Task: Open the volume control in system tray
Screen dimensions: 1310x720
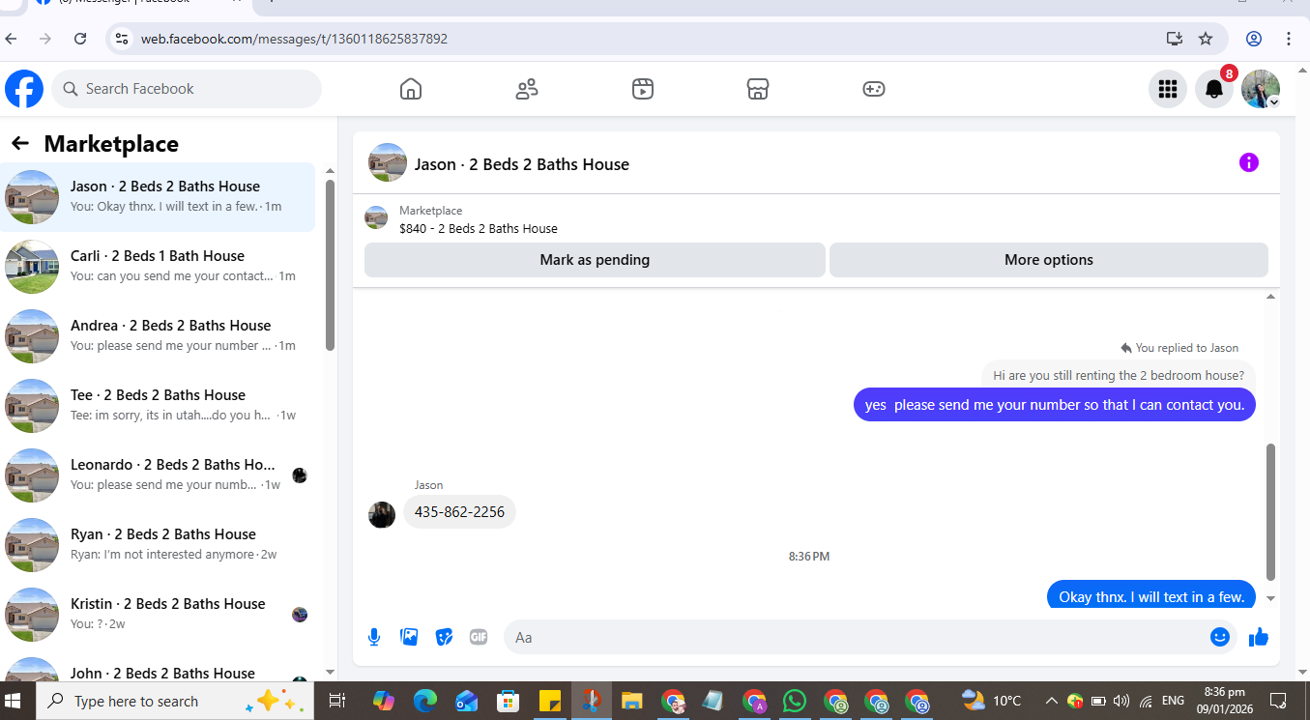Action: click(x=1121, y=701)
